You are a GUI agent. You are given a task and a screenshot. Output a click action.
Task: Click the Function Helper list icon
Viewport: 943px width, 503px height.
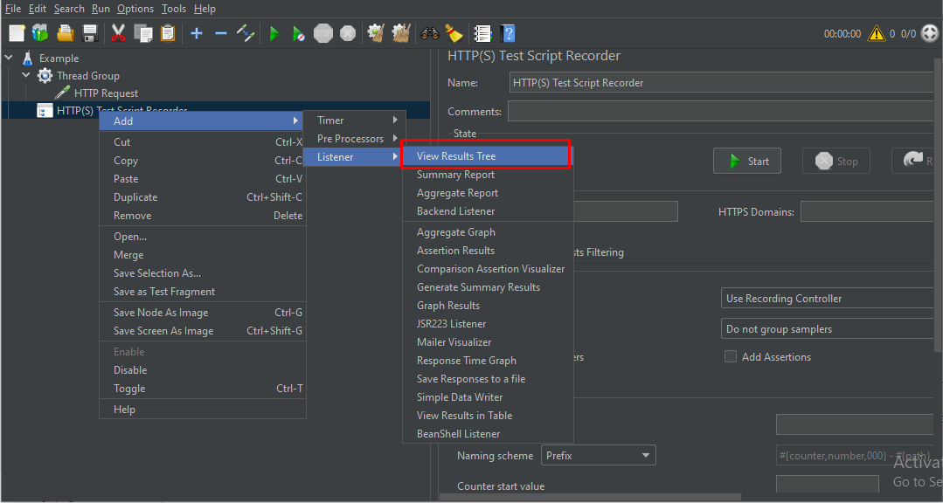tap(482, 33)
